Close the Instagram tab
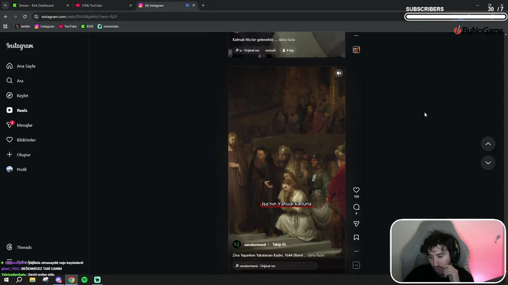The width and height of the screenshot is (508, 285). pyautogui.click(x=194, y=6)
